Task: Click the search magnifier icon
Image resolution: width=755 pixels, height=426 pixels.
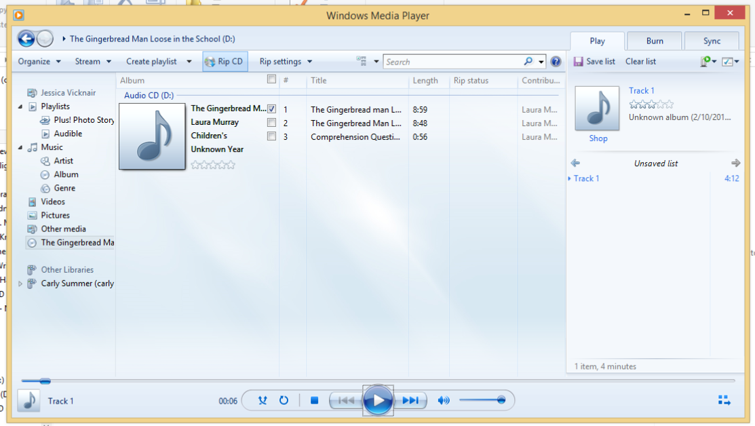Action: coord(528,61)
